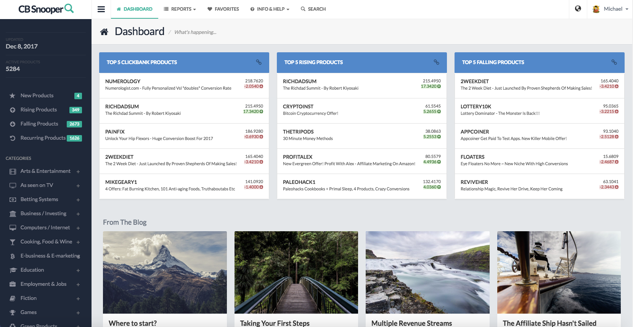The height and width of the screenshot is (327, 633).
Task: Click the THETRIPODS product name
Action: click(x=298, y=132)
